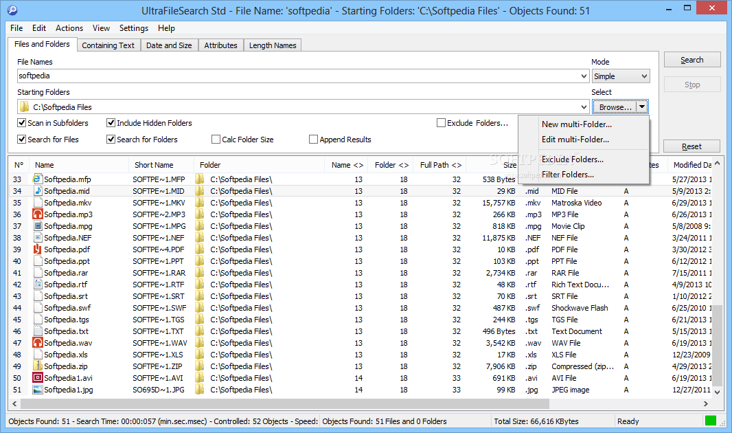The height and width of the screenshot is (433, 732).
Task: Switch to the Length Names tab
Action: pos(273,45)
